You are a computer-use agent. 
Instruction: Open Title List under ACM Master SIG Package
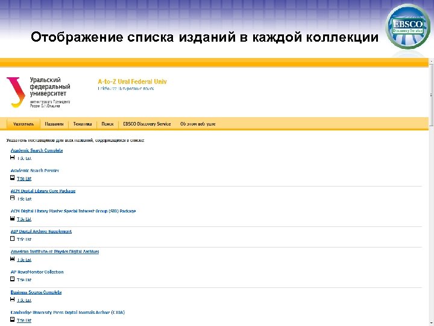[24, 219]
